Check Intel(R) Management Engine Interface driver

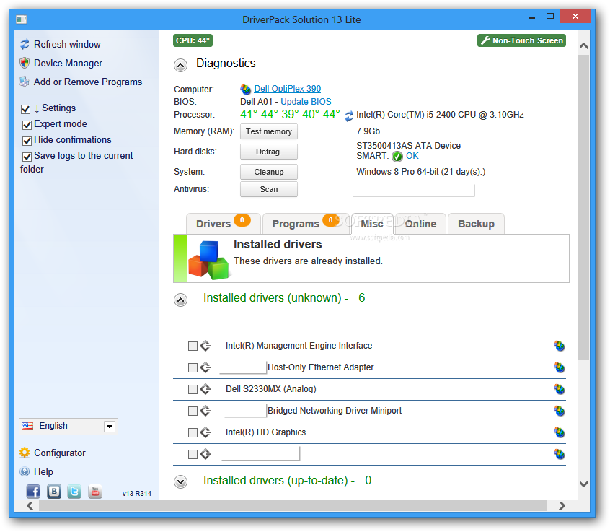(193, 346)
